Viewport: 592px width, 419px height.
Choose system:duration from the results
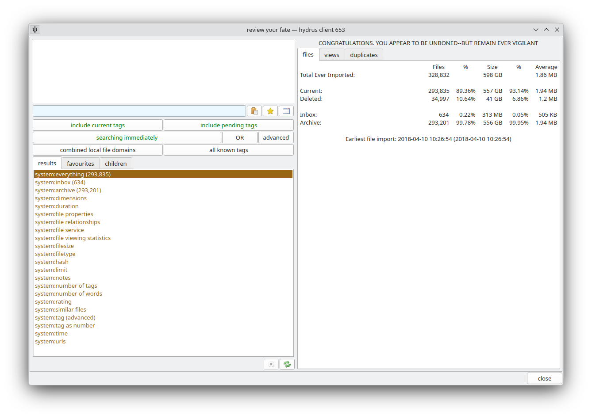pos(163,206)
